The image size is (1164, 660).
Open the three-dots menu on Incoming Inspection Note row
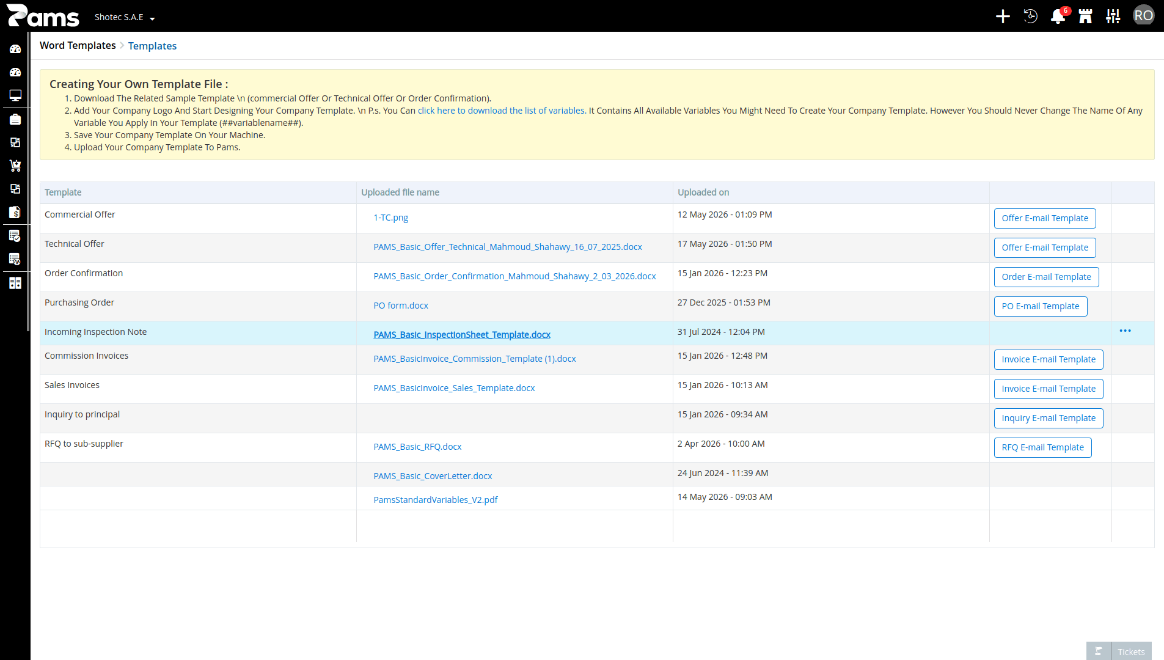pyautogui.click(x=1125, y=331)
